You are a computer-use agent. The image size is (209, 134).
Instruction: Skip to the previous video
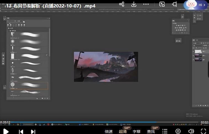(x=21, y=132)
